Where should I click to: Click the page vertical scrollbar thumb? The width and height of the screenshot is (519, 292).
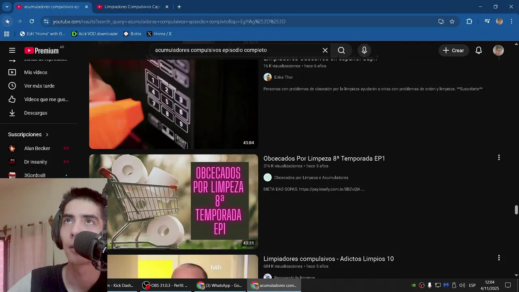click(516, 210)
